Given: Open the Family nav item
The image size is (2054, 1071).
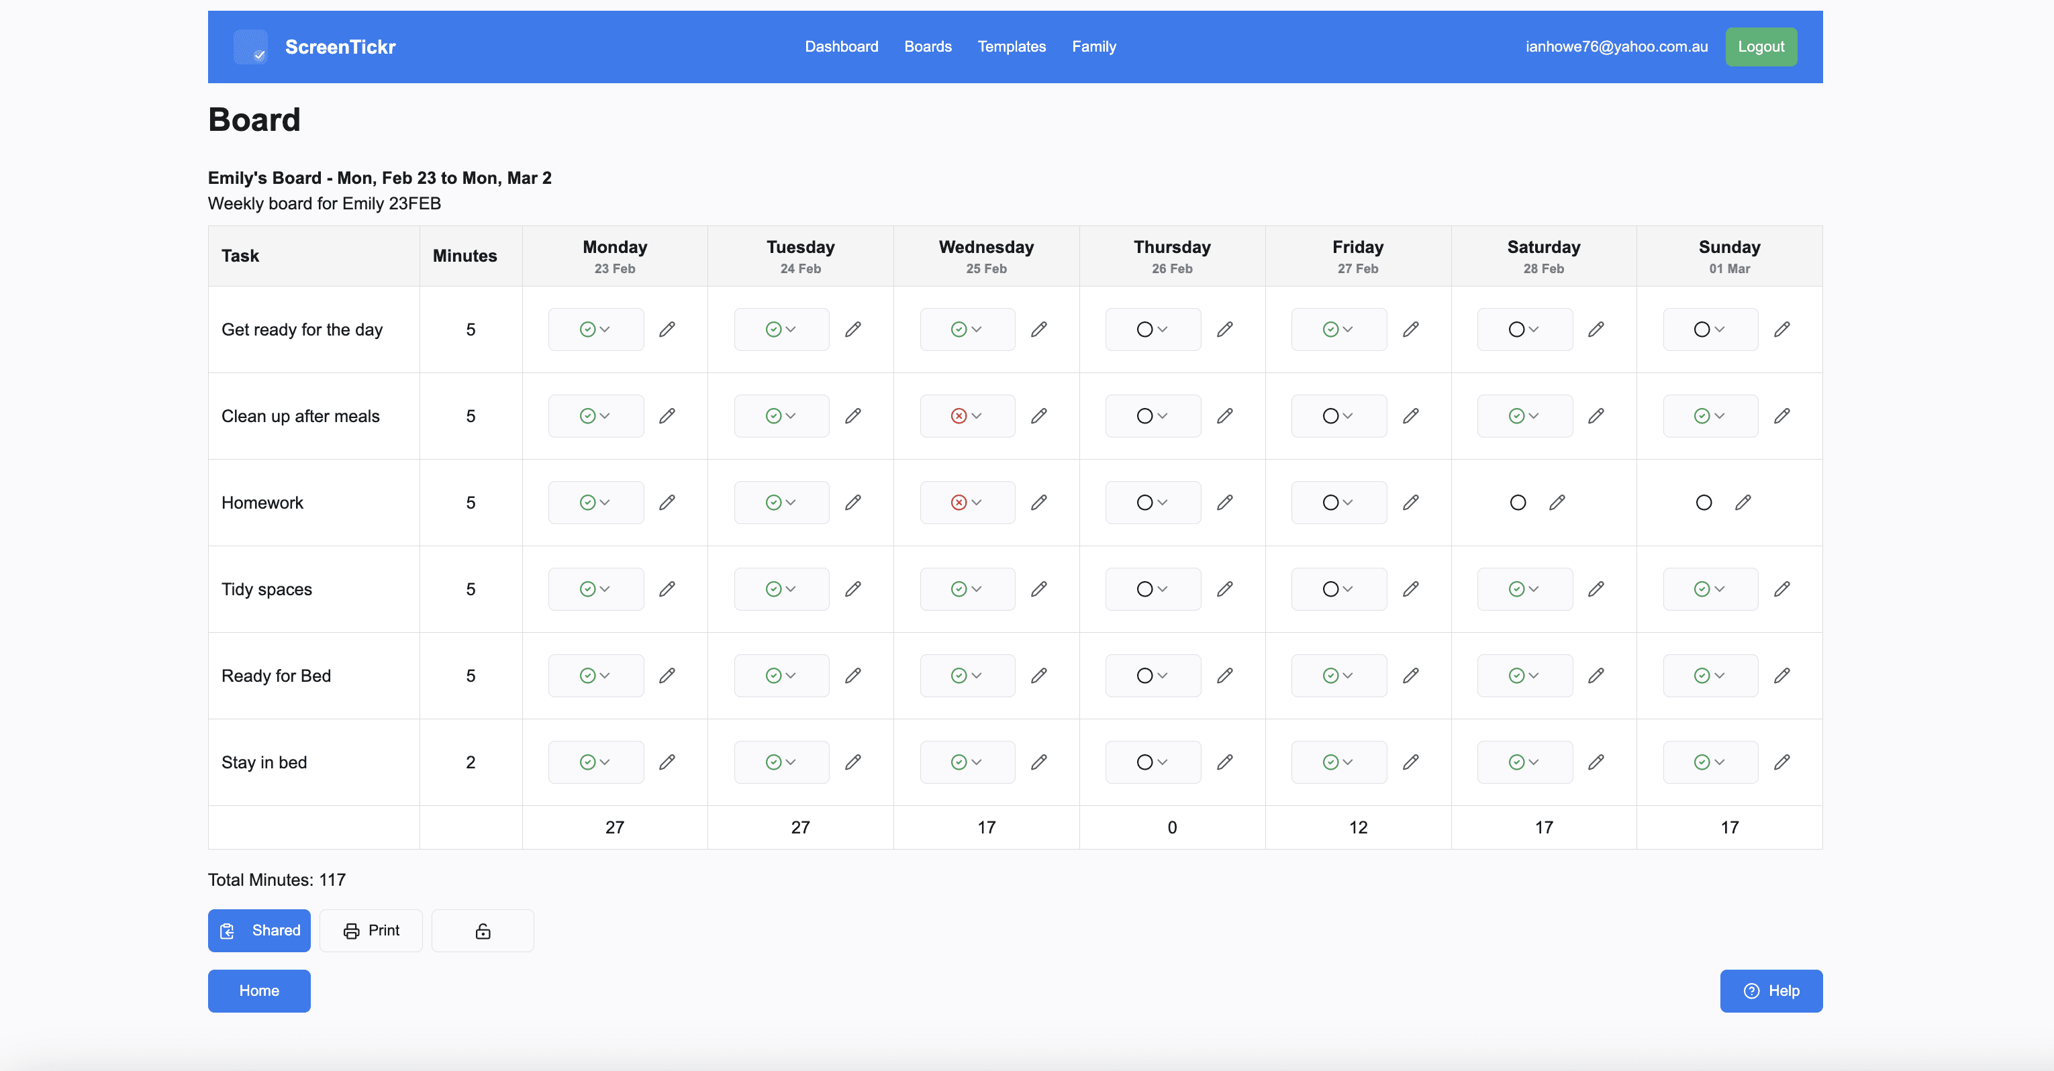Looking at the screenshot, I should click(x=1093, y=46).
